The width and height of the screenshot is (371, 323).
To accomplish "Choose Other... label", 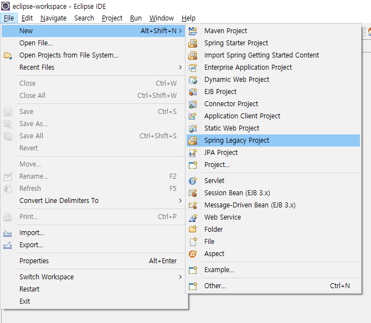I will tap(215, 286).
